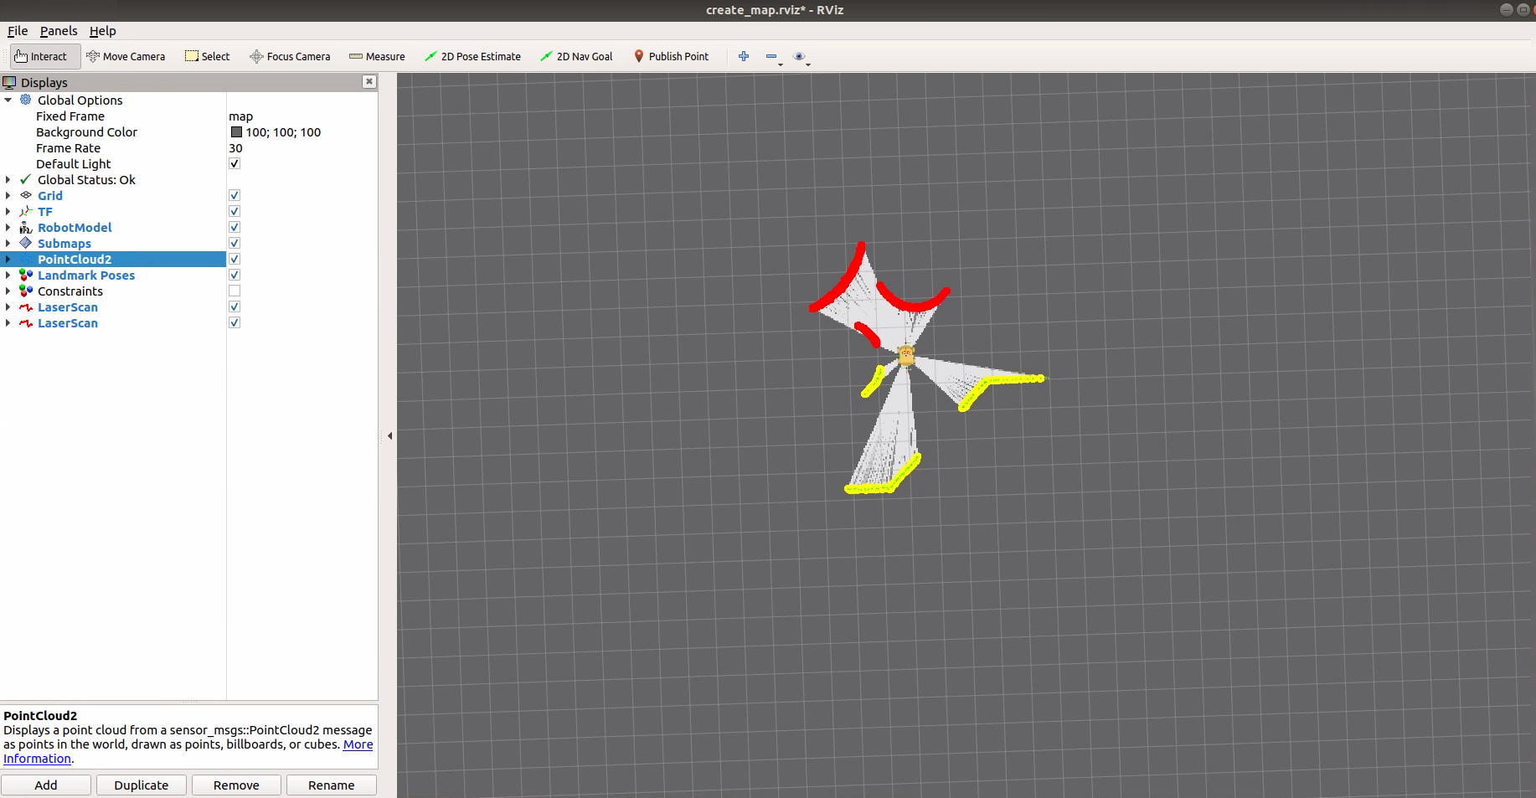1536x798 pixels.
Task: Open the File menu
Action: pyautogui.click(x=18, y=31)
